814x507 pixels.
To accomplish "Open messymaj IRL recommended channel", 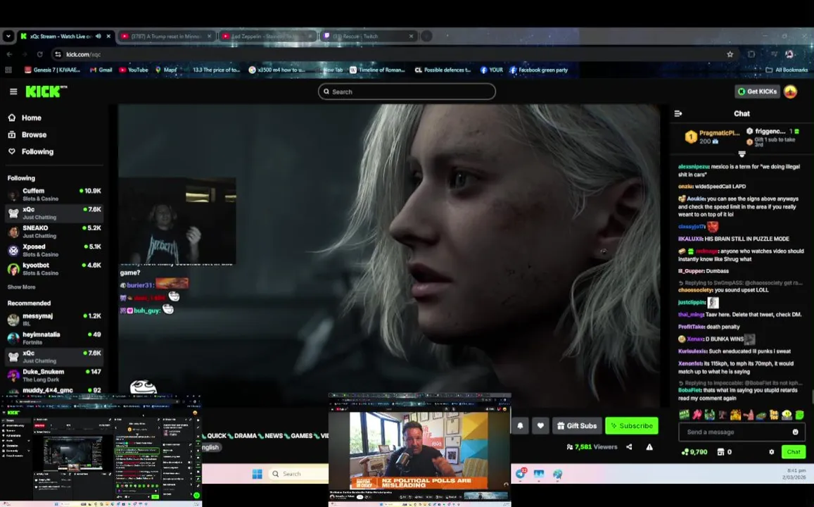I will (54, 320).
